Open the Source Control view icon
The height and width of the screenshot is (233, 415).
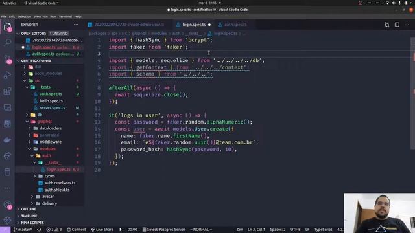tap(7, 59)
